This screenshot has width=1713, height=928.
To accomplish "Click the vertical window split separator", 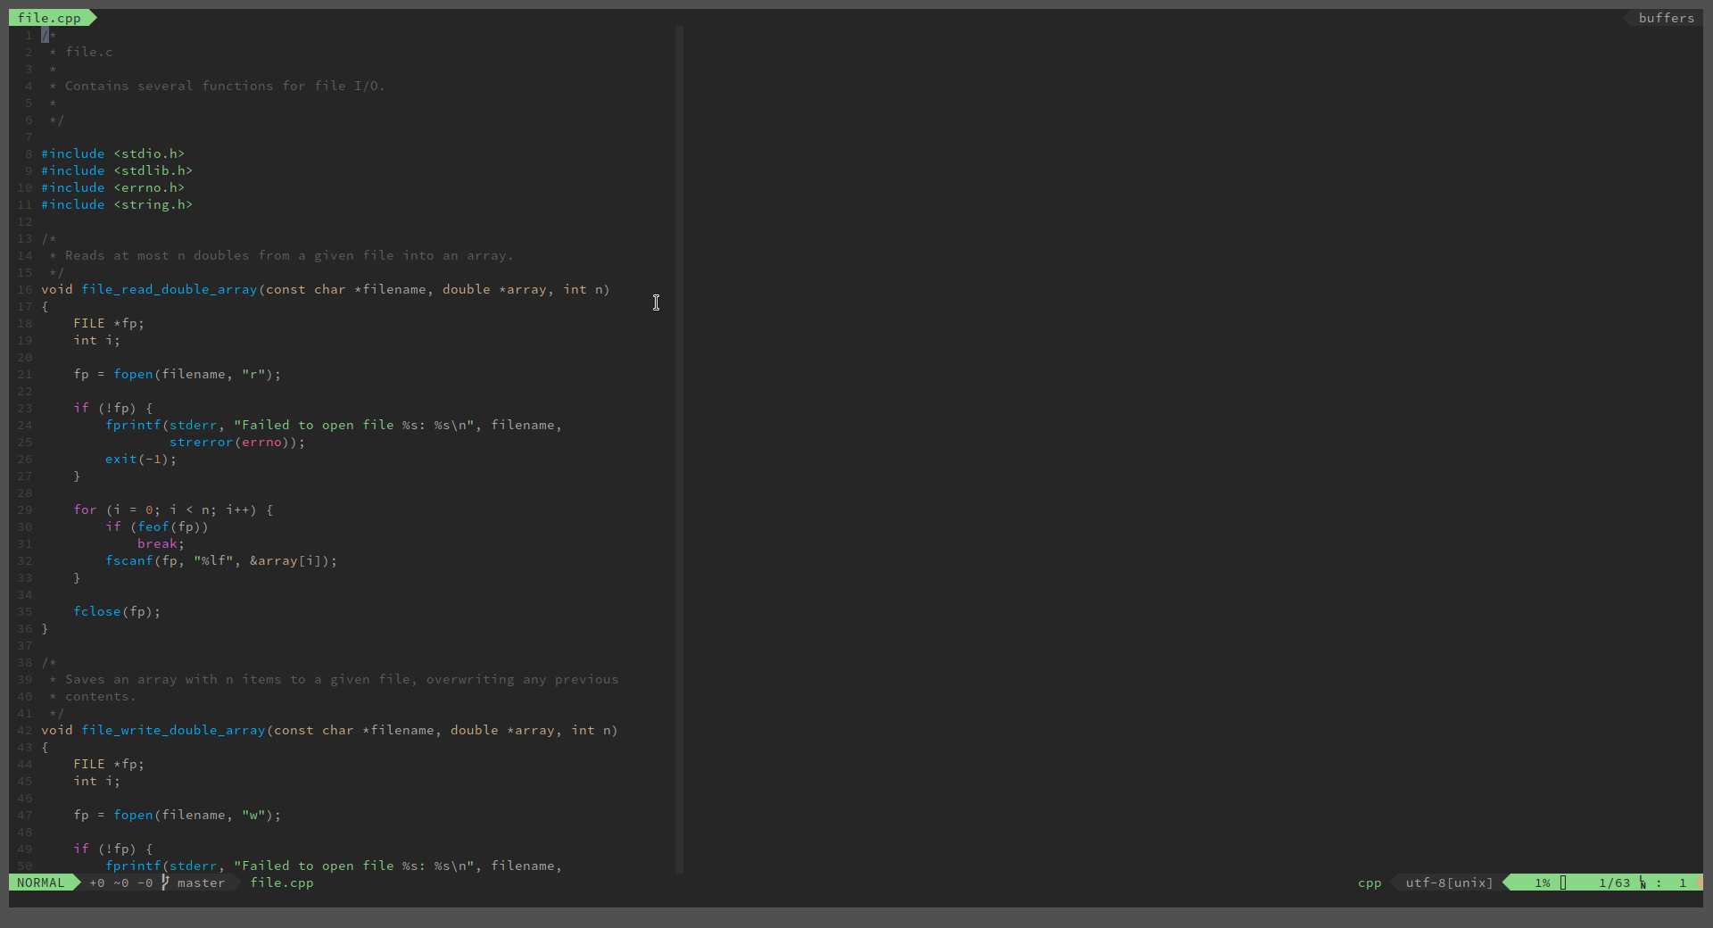I will click(679, 446).
